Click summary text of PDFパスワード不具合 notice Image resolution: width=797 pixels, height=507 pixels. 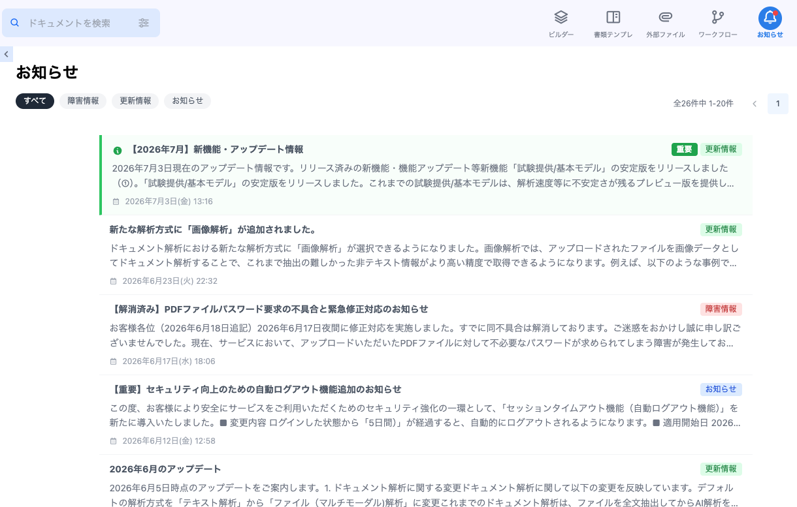(x=425, y=335)
